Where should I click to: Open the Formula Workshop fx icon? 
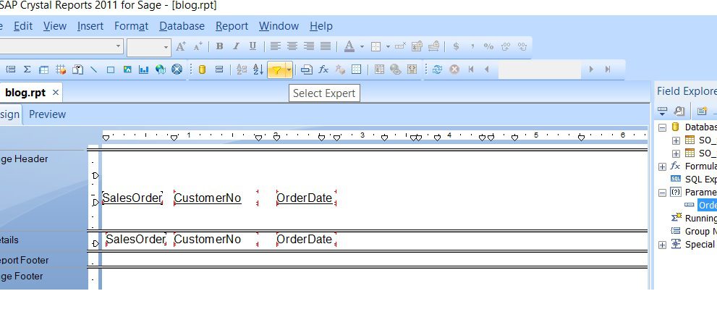click(x=323, y=69)
